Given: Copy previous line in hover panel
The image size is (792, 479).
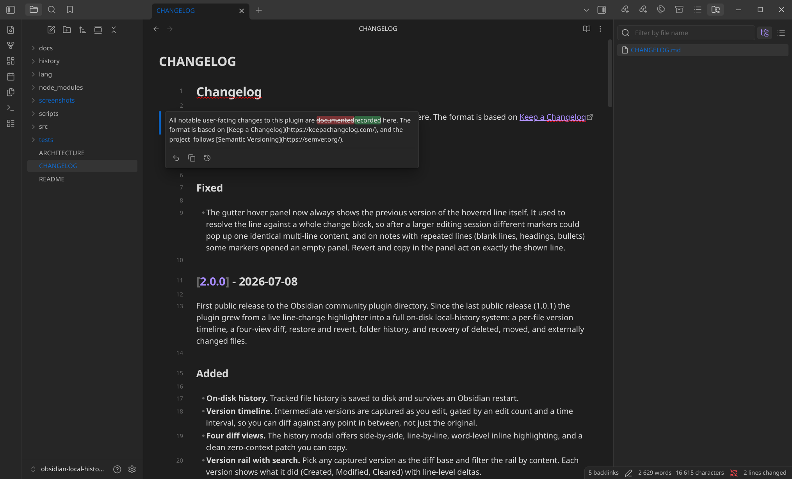Looking at the screenshot, I should point(192,158).
